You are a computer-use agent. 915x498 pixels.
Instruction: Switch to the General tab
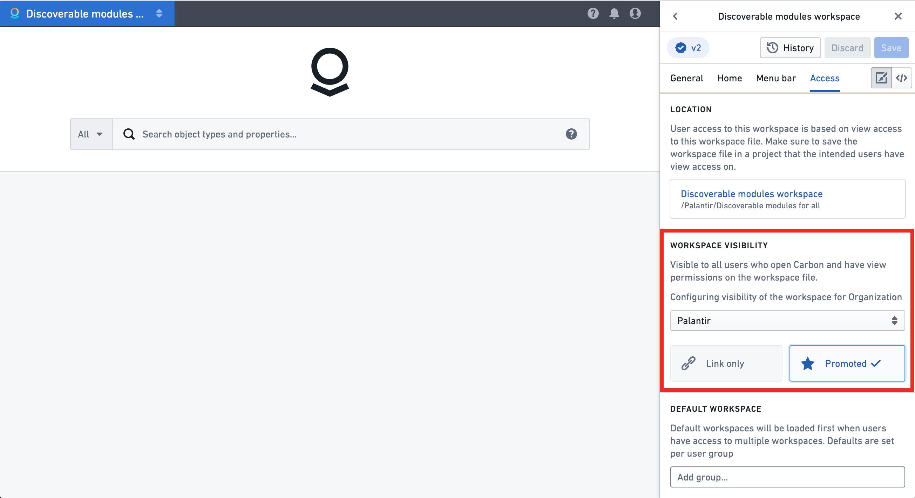pos(686,78)
